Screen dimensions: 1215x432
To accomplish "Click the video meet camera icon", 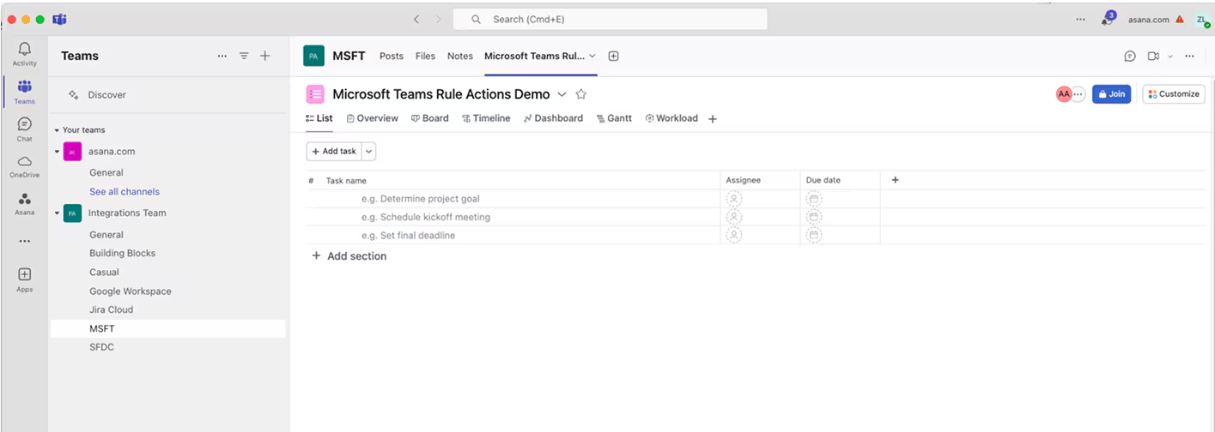I will coord(1152,56).
